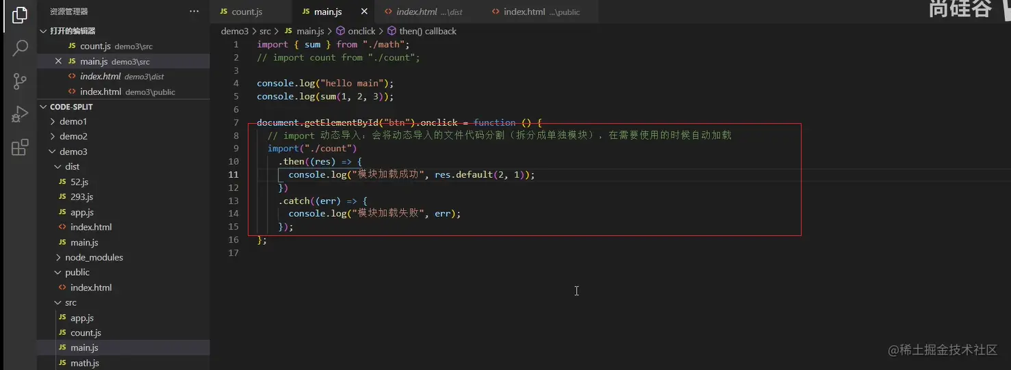1011x370 pixels.
Task: Open the Extensions view
Action: click(20, 147)
